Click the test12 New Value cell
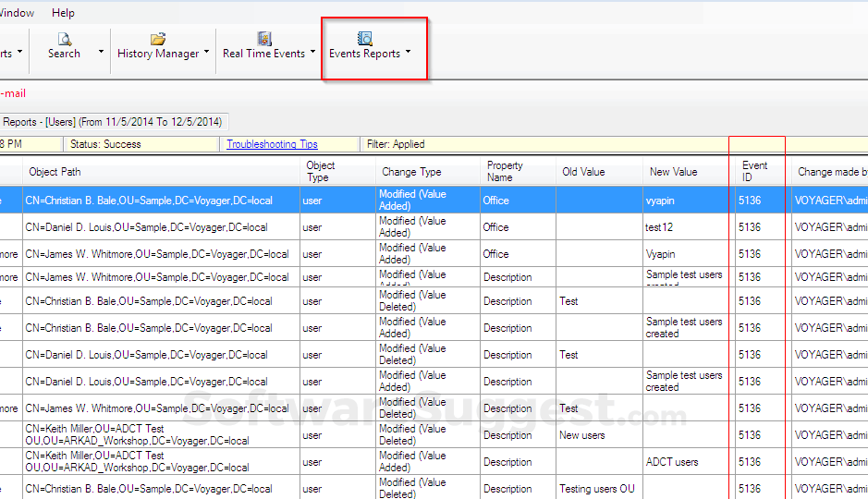The width and height of the screenshot is (868, 499). [x=662, y=227]
